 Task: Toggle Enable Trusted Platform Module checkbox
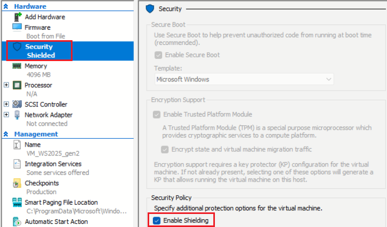(x=156, y=114)
